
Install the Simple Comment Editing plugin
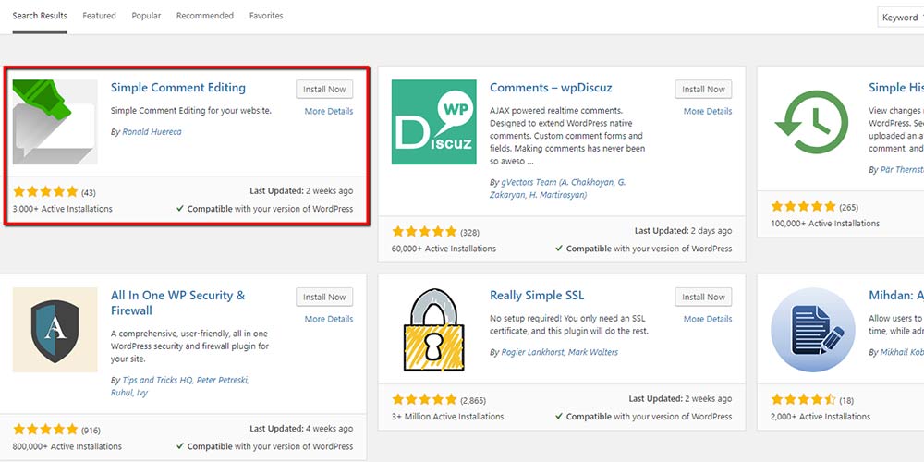point(324,89)
